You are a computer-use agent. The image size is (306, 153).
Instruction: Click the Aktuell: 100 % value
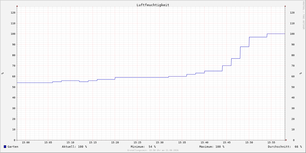[x=74, y=147]
